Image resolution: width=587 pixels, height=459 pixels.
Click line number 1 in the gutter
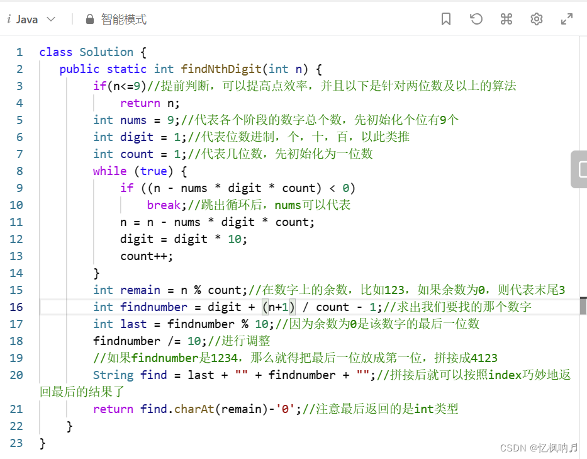(20, 52)
